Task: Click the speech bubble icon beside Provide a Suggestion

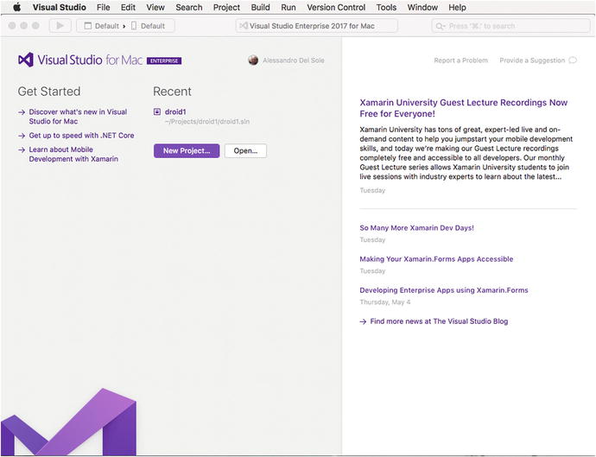Action: pyautogui.click(x=573, y=60)
